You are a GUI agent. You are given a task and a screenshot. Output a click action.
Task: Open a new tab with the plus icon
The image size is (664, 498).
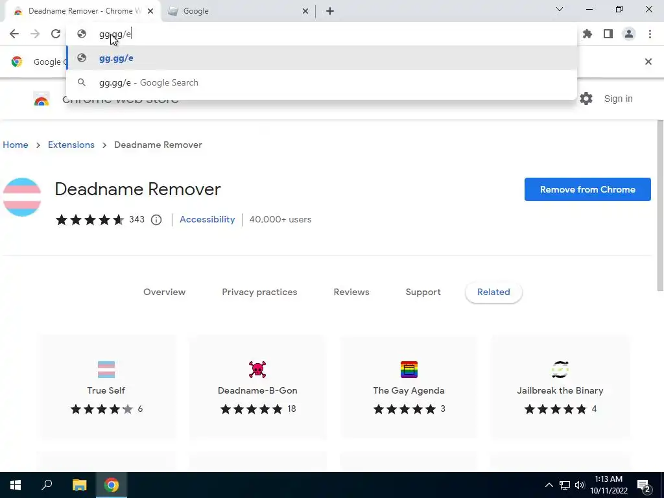[330, 11]
